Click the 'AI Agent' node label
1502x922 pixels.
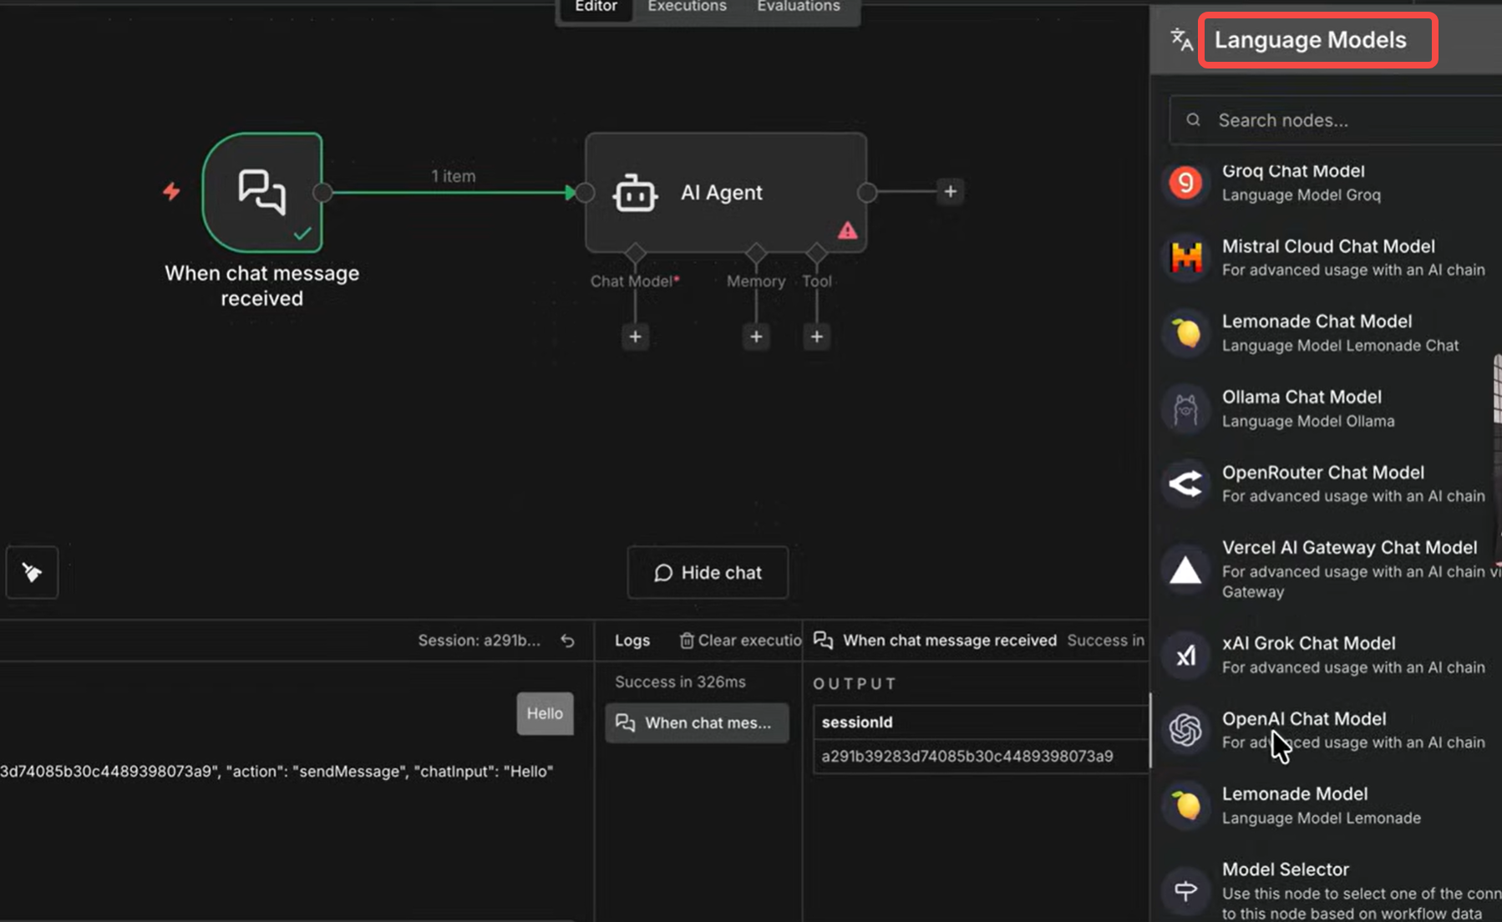tap(722, 193)
